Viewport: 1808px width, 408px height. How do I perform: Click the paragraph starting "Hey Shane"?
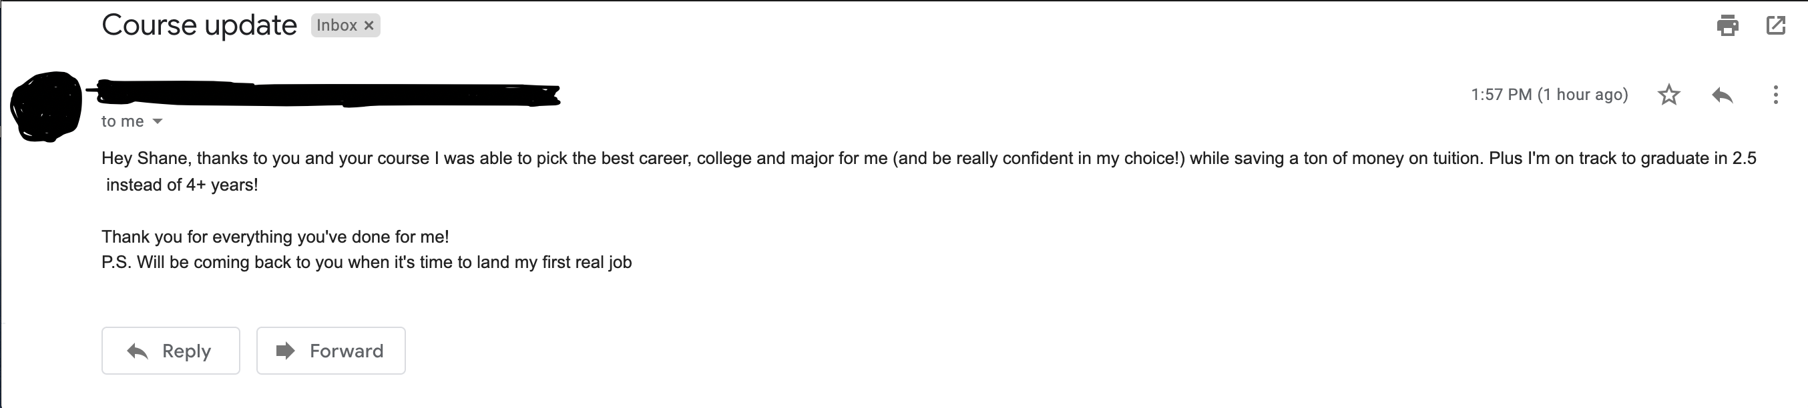pyautogui.click(x=929, y=171)
